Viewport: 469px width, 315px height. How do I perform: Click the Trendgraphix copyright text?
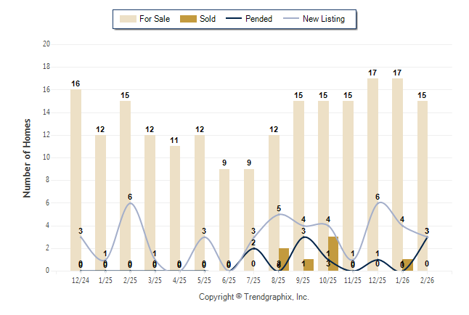point(254,297)
